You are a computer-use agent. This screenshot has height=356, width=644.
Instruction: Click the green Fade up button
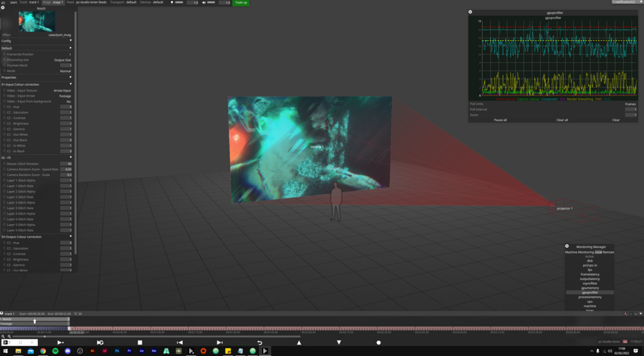click(x=241, y=3)
